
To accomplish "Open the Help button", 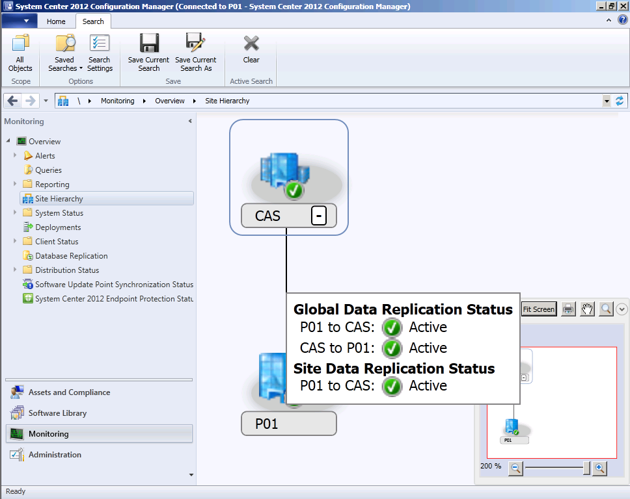I will coord(622,20).
